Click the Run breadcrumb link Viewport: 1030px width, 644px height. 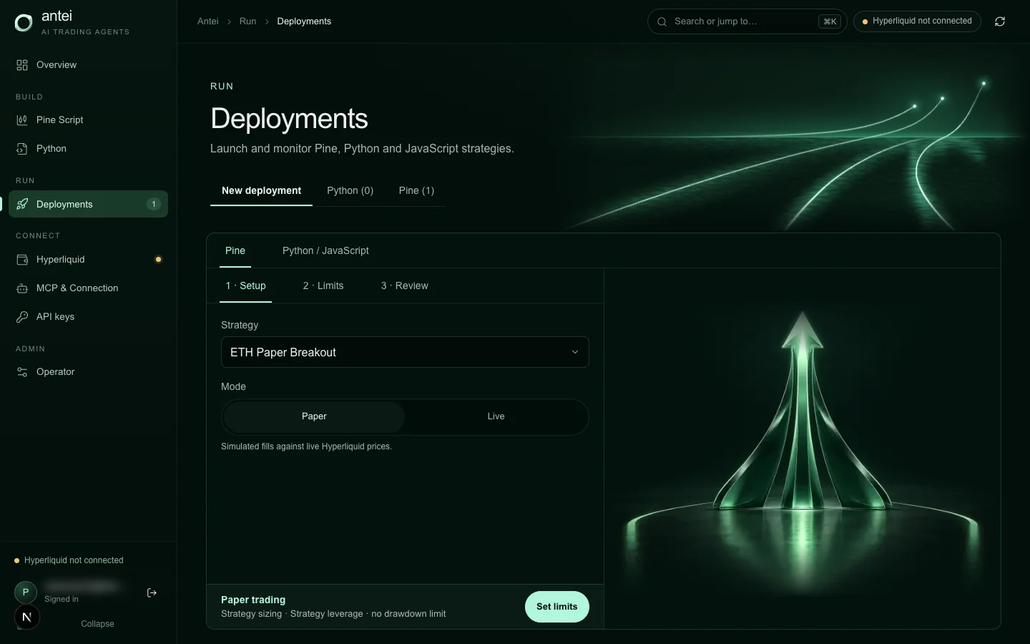[x=247, y=21]
